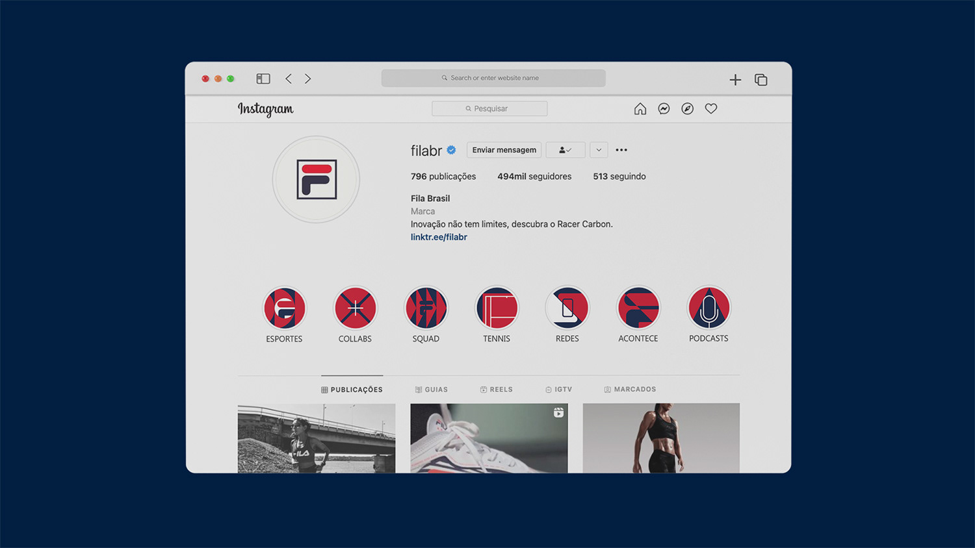Toggle following status with person-check button
Viewport: 975px width, 548px height.
click(x=565, y=150)
